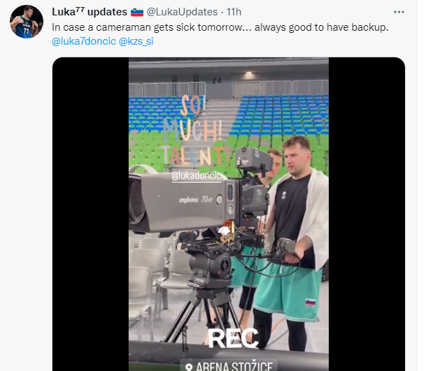
Task: Click the section 24 sign in arena
Action: [217, 80]
